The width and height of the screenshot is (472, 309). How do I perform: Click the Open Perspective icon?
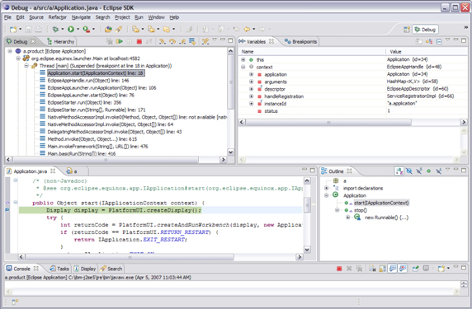(407, 30)
